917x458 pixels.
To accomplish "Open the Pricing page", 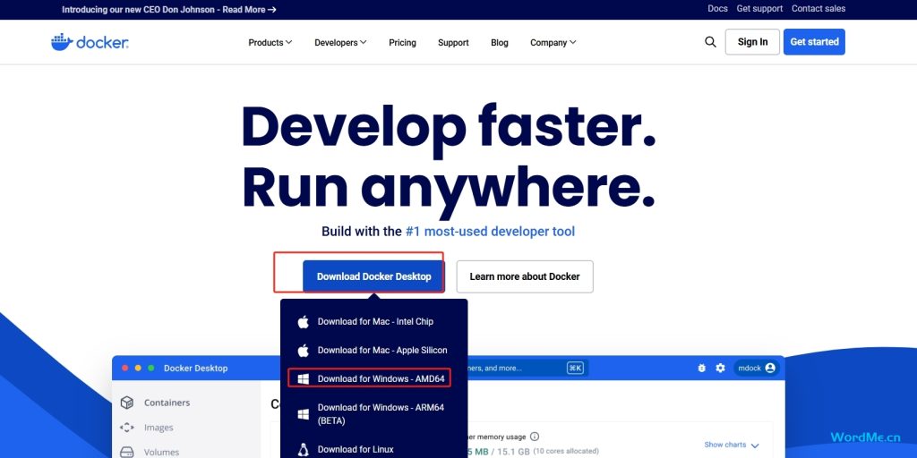I will (402, 43).
